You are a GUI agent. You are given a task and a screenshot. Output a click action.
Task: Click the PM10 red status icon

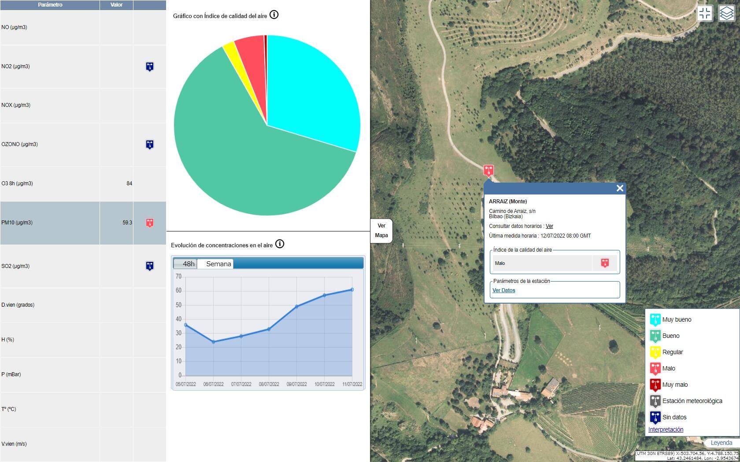coord(150,223)
